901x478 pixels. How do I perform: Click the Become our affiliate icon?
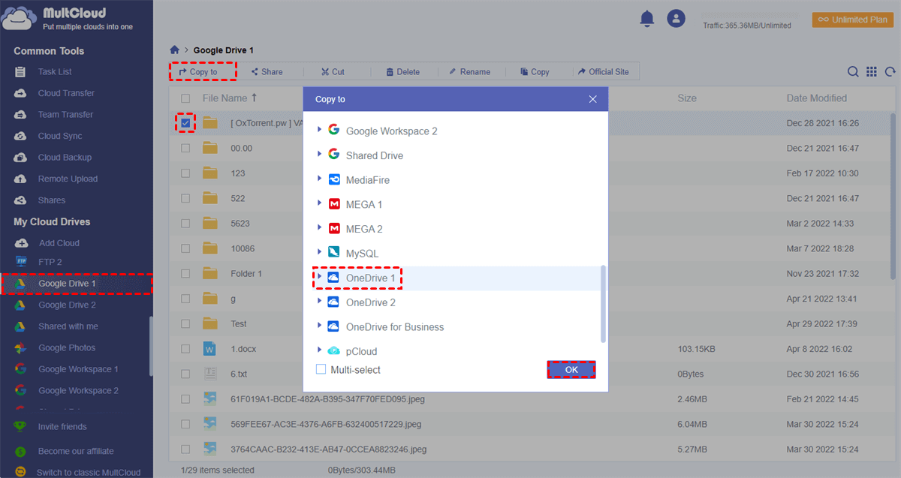[x=21, y=452]
